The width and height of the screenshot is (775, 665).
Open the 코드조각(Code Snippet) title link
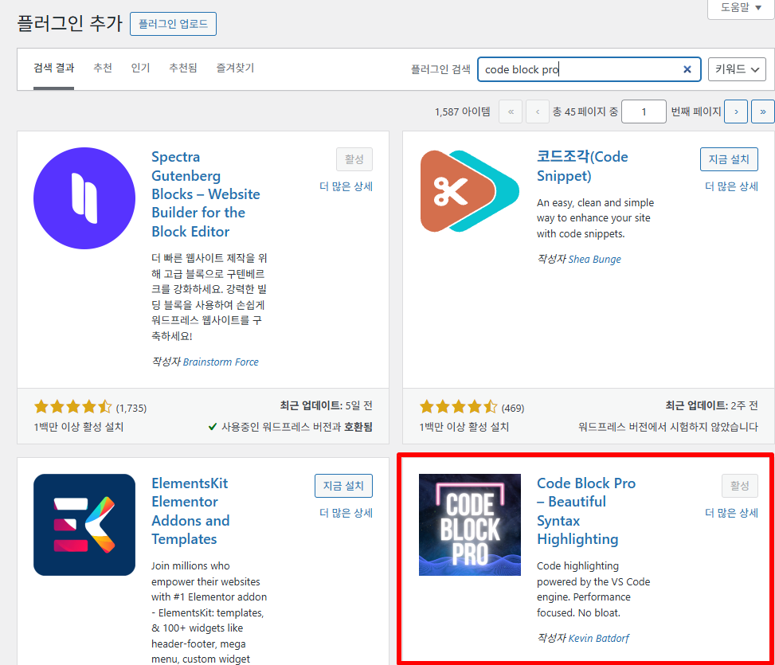pos(582,166)
